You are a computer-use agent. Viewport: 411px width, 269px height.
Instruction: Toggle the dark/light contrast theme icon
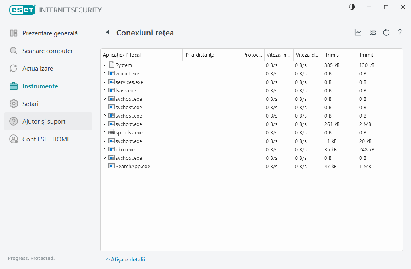[x=352, y=7]
